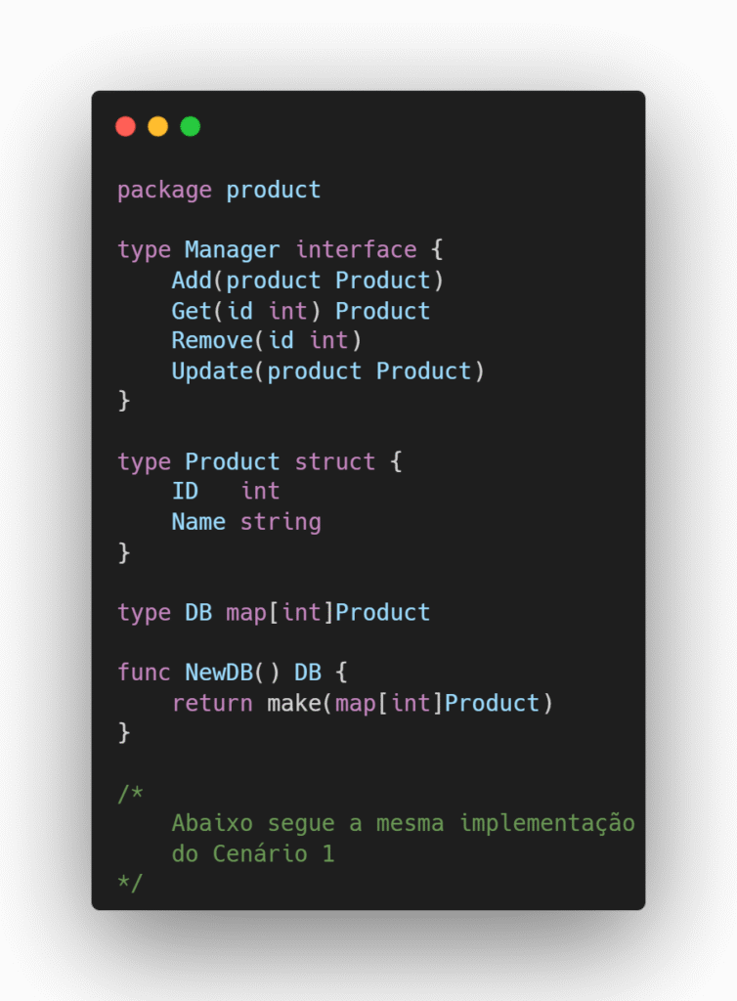Click the yellow minimize dot
Screen dimensions: 737x1001
(x=157, y=126)
